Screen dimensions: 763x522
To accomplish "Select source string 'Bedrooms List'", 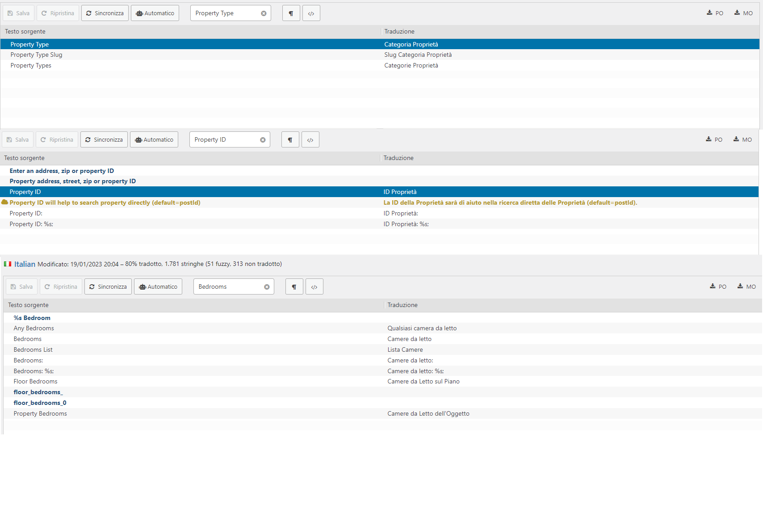I will [x=33, y=350].
